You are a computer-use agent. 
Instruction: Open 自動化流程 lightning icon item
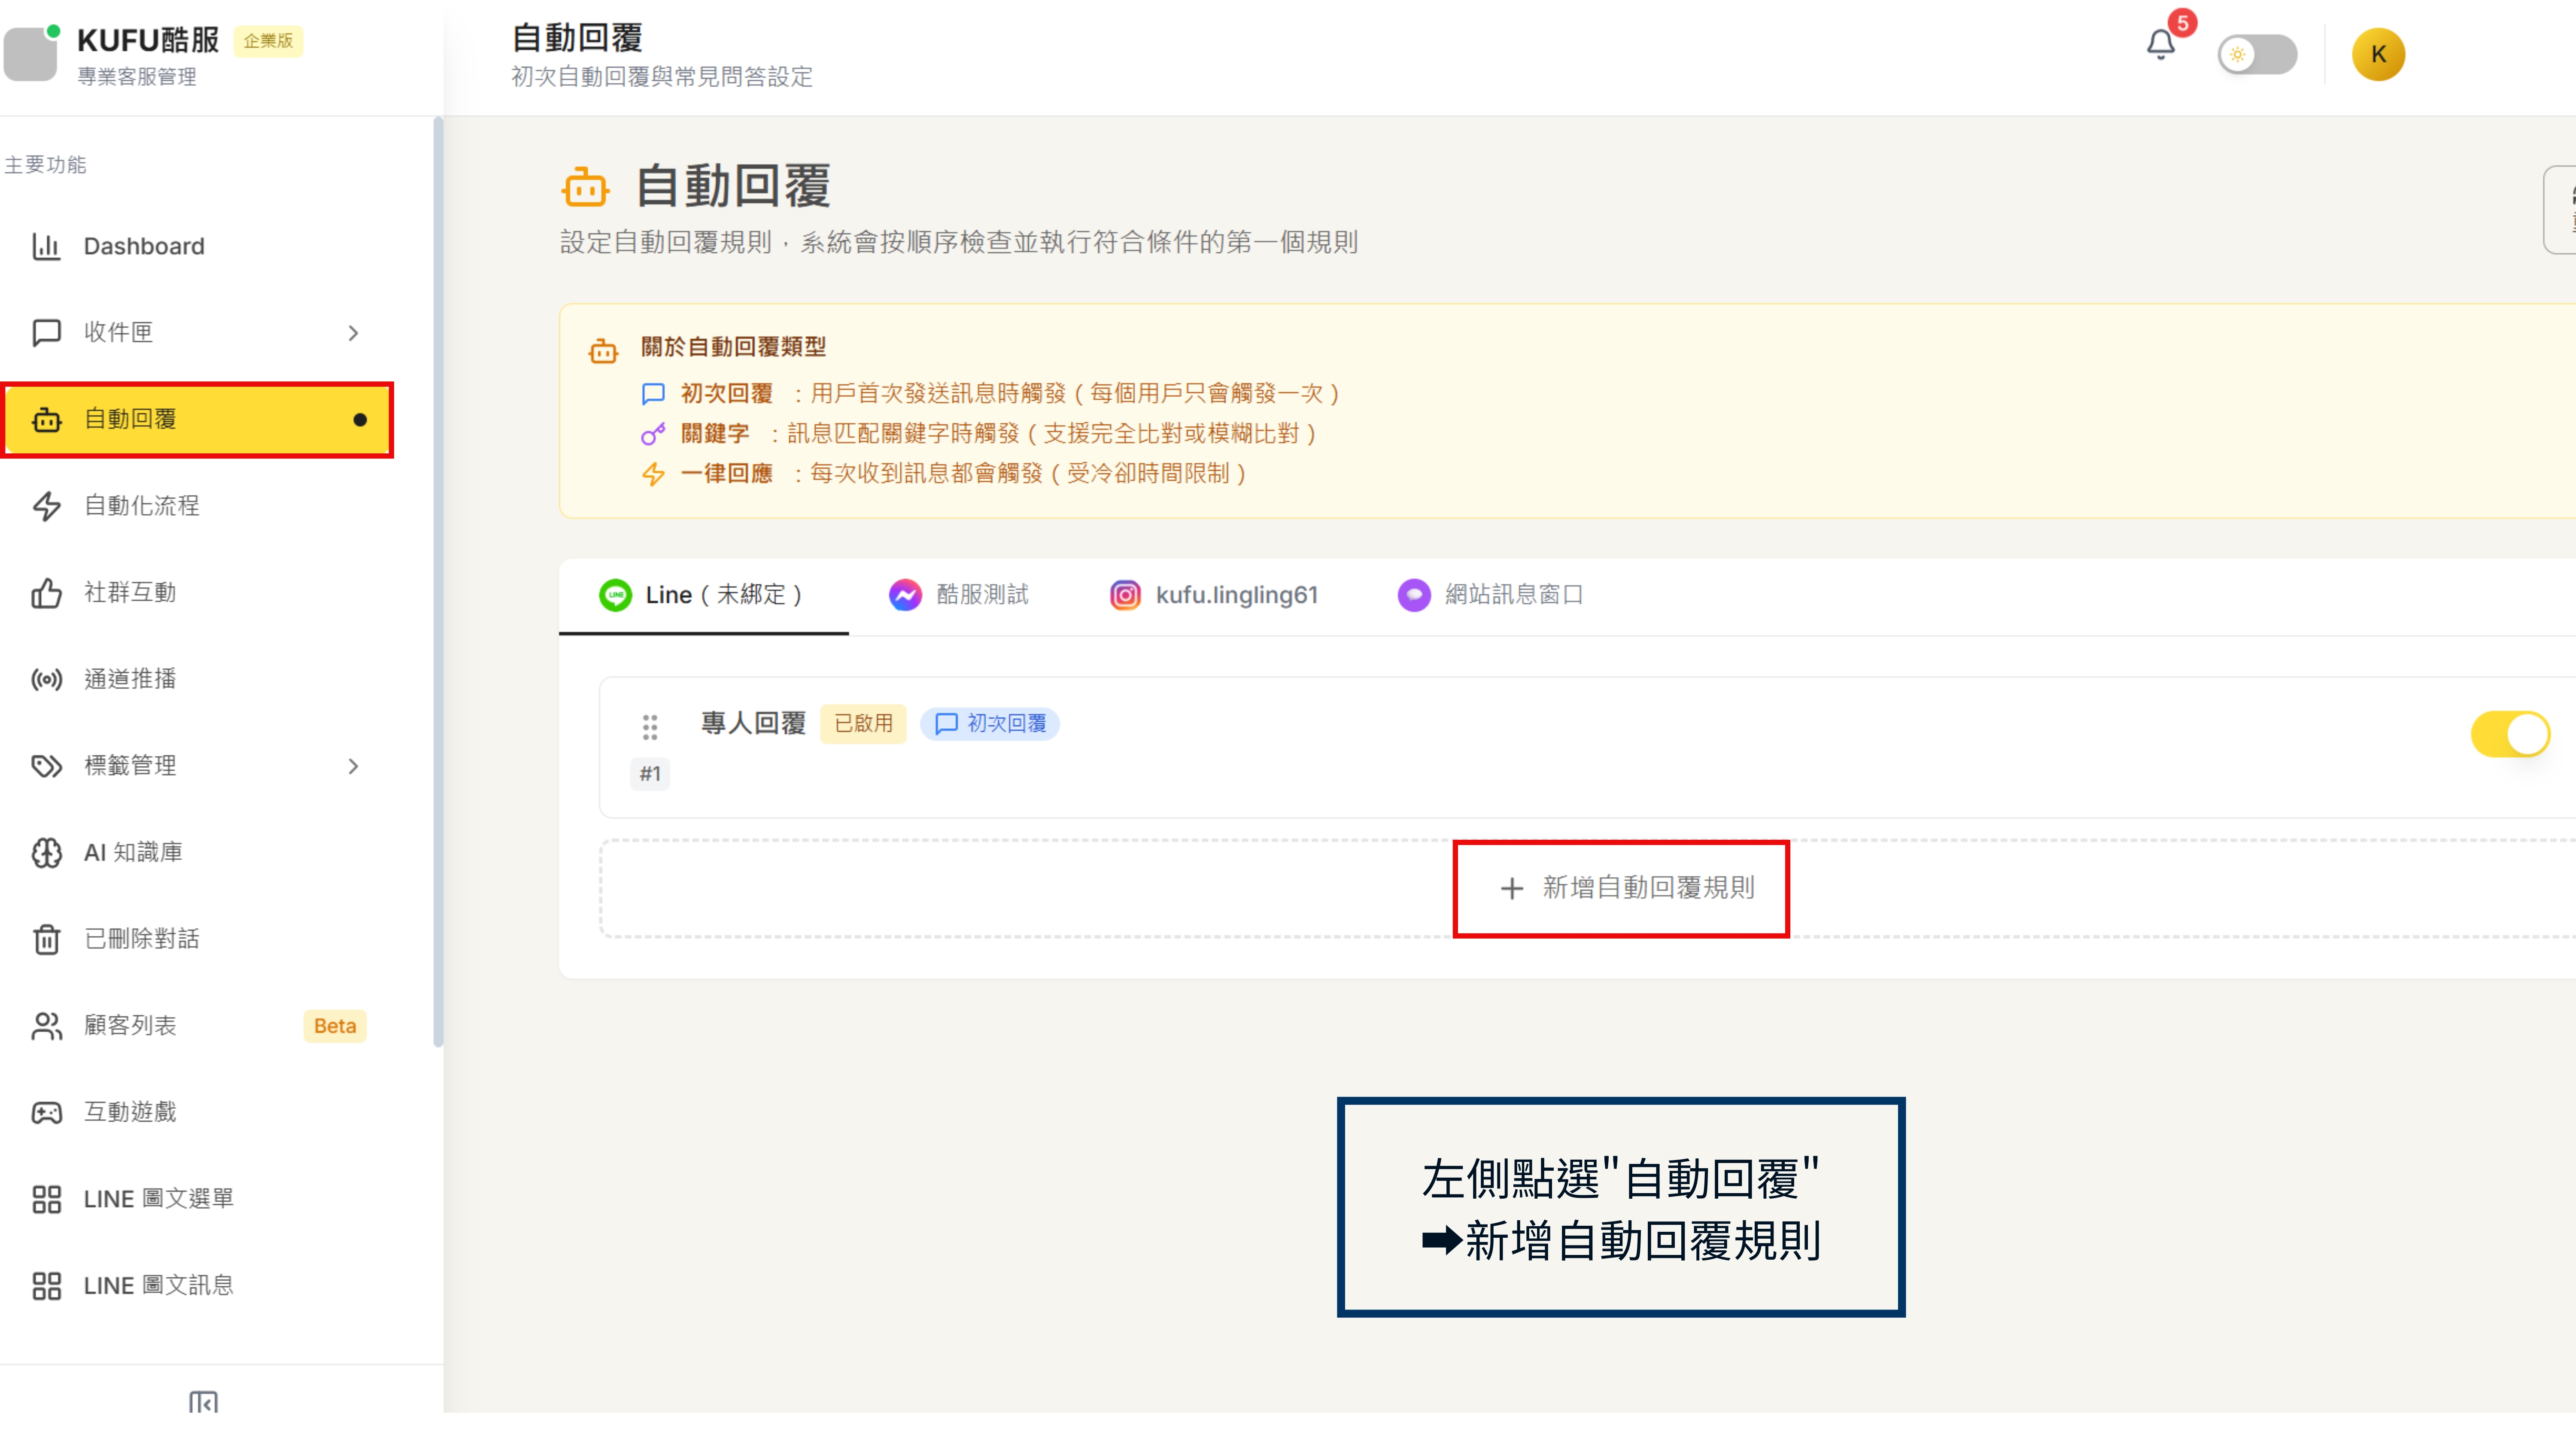pyautogui.click(x=47, y=506)
